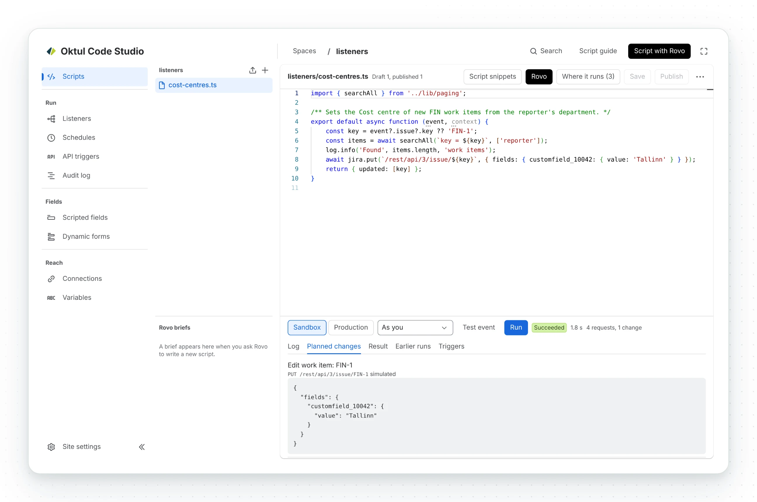Click the Search magnifier icon

[x=533, y=51]
